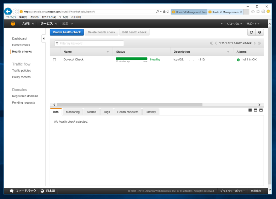The width and height of the screenshot is (276, 199).
Task: Click Edit health check button
Action: point(134,33)
